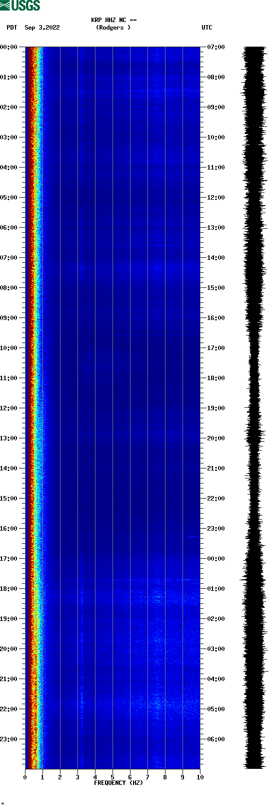Click the frequency axis value 0
The width and height of the screenshot is (276, 809).
click(25, 777)
